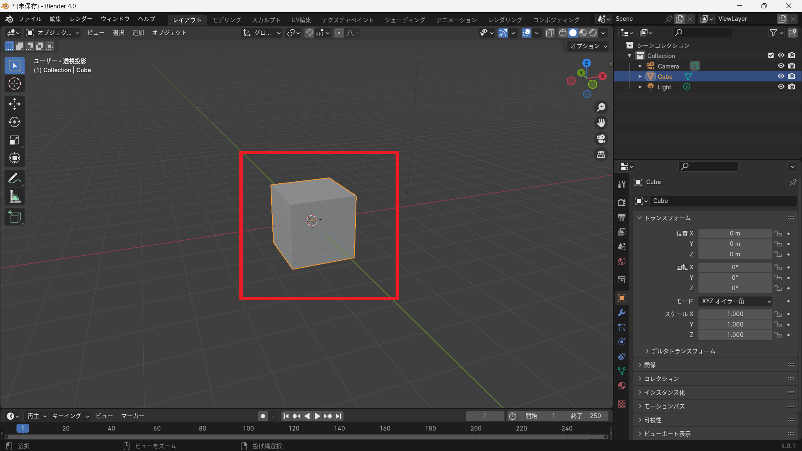
Task: Click the スケール X value field
Action: [x=735, y=314]
